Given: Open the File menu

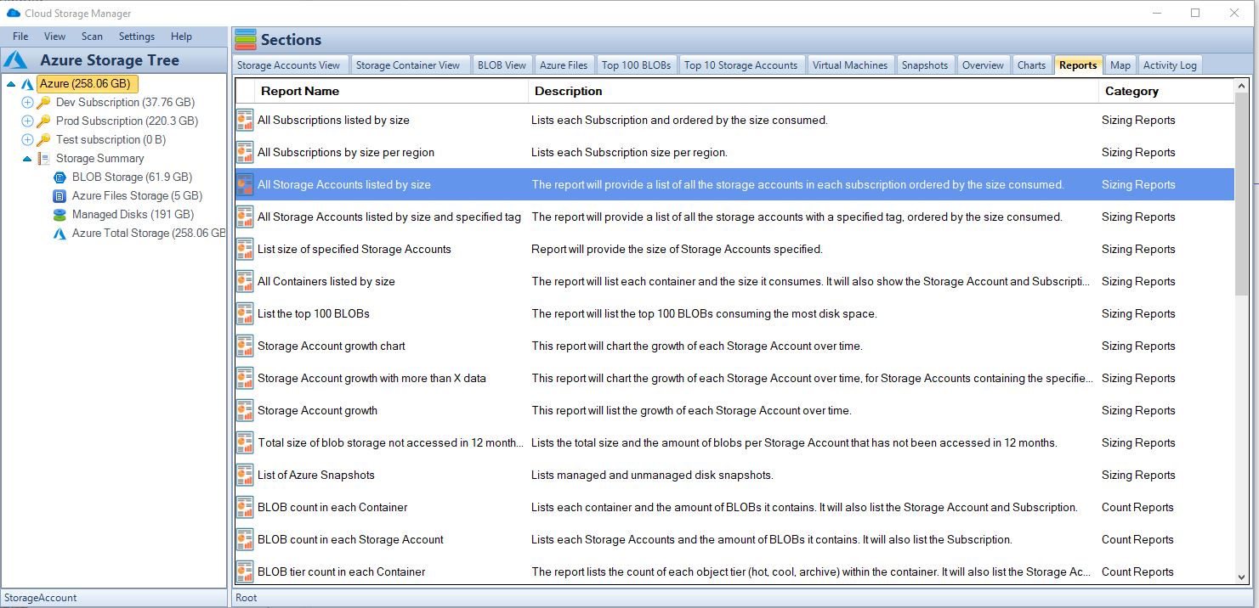Looking at the screenshot, I should [x=20, y=37].
